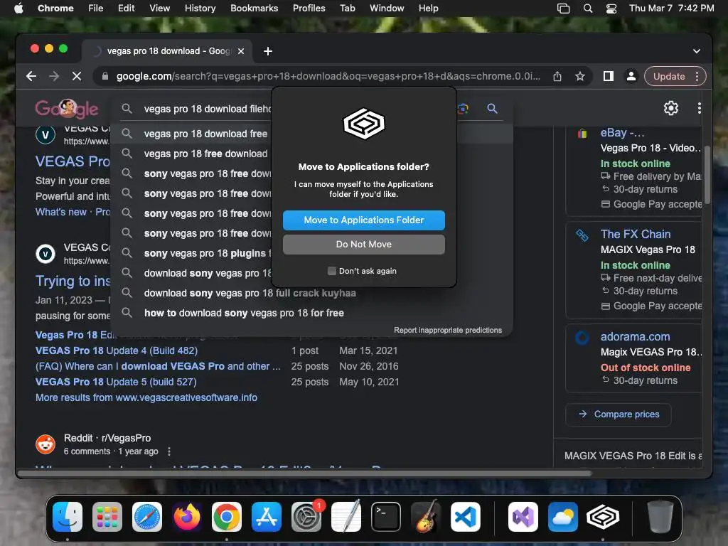Viewport: 728px width, 546px height.
Task: Click the page vertical scrollbar thumb
Action: (x=707, y=175)
